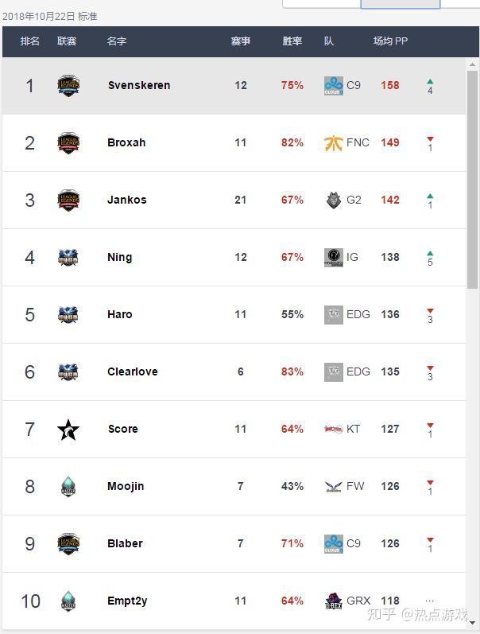Click the scrollbar down arrow
The image size is (480, 634).
click(x=472, y=623)
